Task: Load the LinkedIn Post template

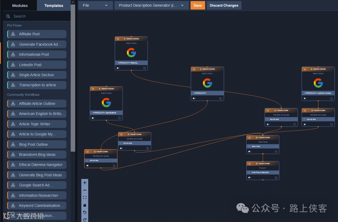Action: (37, 65)
